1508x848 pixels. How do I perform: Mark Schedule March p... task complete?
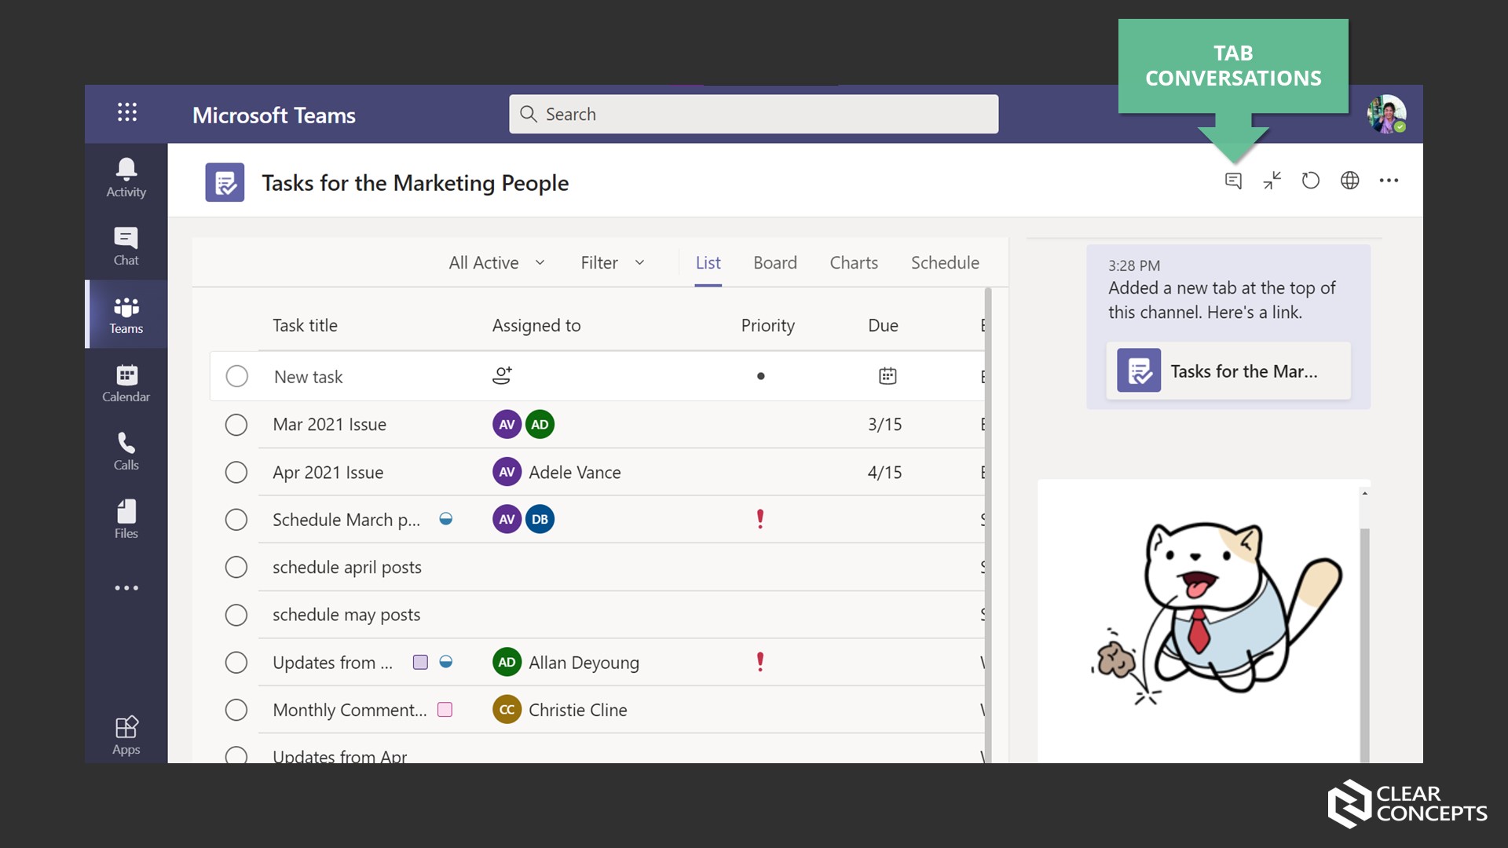pos(236,520)
